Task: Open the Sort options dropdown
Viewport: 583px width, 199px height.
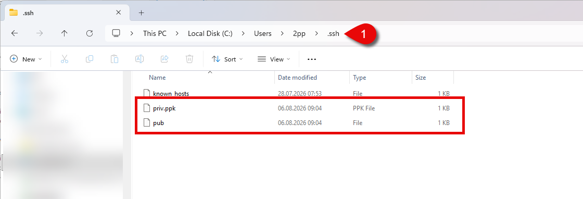Action: [x=227, y=59]
